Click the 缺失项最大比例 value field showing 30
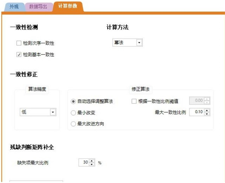The width and height of the screenshot is (225, 183). (84, 163)
